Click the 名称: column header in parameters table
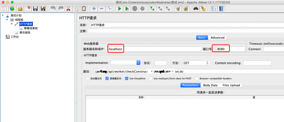Image resolution: width=284 pixels, height=122 pixels. click(141, 97)
